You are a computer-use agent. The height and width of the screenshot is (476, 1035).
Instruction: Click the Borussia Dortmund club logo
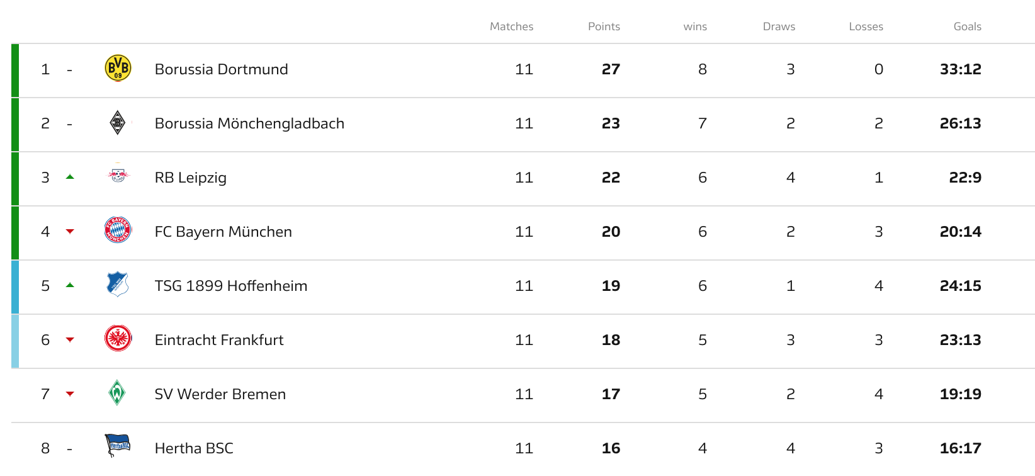pos(118,69)
